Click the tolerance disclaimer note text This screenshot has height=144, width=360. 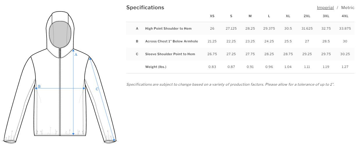tap(230, 84)
